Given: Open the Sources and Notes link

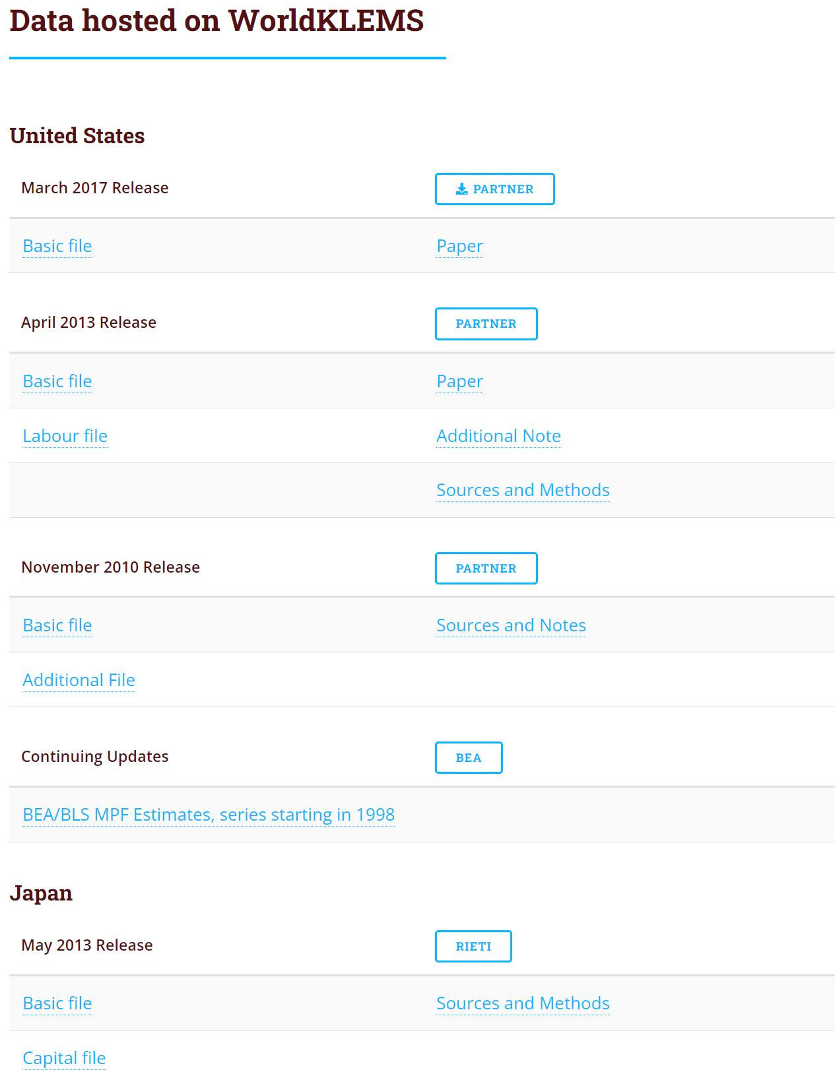Looking at the screenshot, I should coord(511,625).
